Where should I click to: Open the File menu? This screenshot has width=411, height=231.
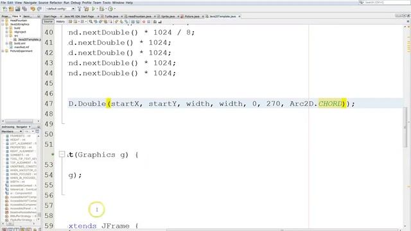[3, 3]
